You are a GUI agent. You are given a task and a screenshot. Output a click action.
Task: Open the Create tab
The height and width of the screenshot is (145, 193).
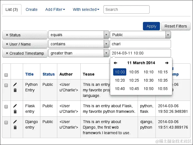pos(31,9)
